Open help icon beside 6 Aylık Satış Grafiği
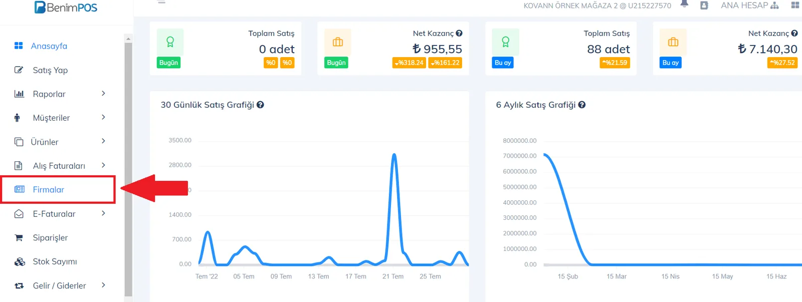Viewport: 802px width, 302px height. click(582, 105)
